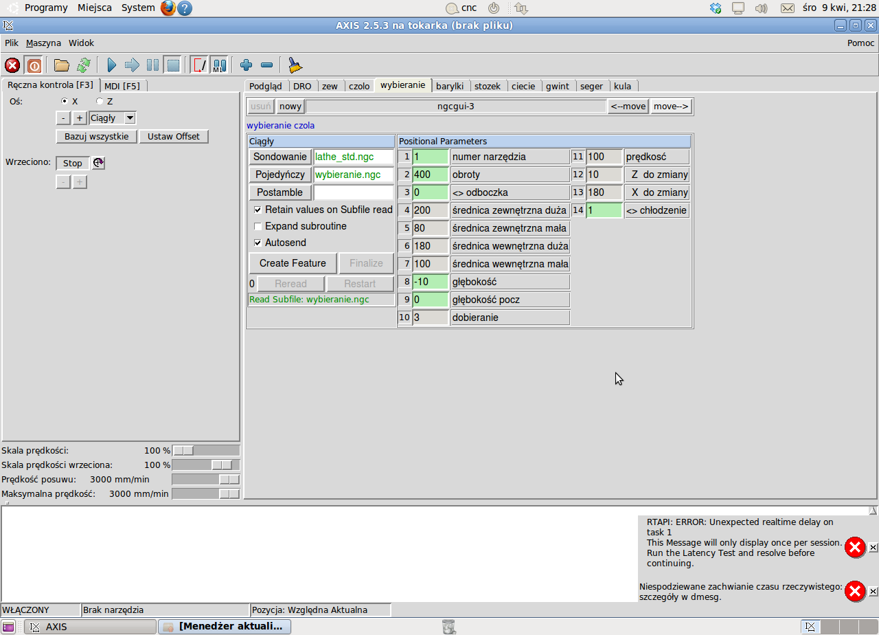The image size is (879, 635).
Task: Toggle machine power icon
Action: pyautogui.click(x=34, y=65)
